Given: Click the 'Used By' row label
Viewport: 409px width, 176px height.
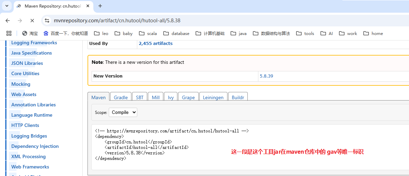Looking at the screenshot, I should pyautogui.click(x=98, y=44).
